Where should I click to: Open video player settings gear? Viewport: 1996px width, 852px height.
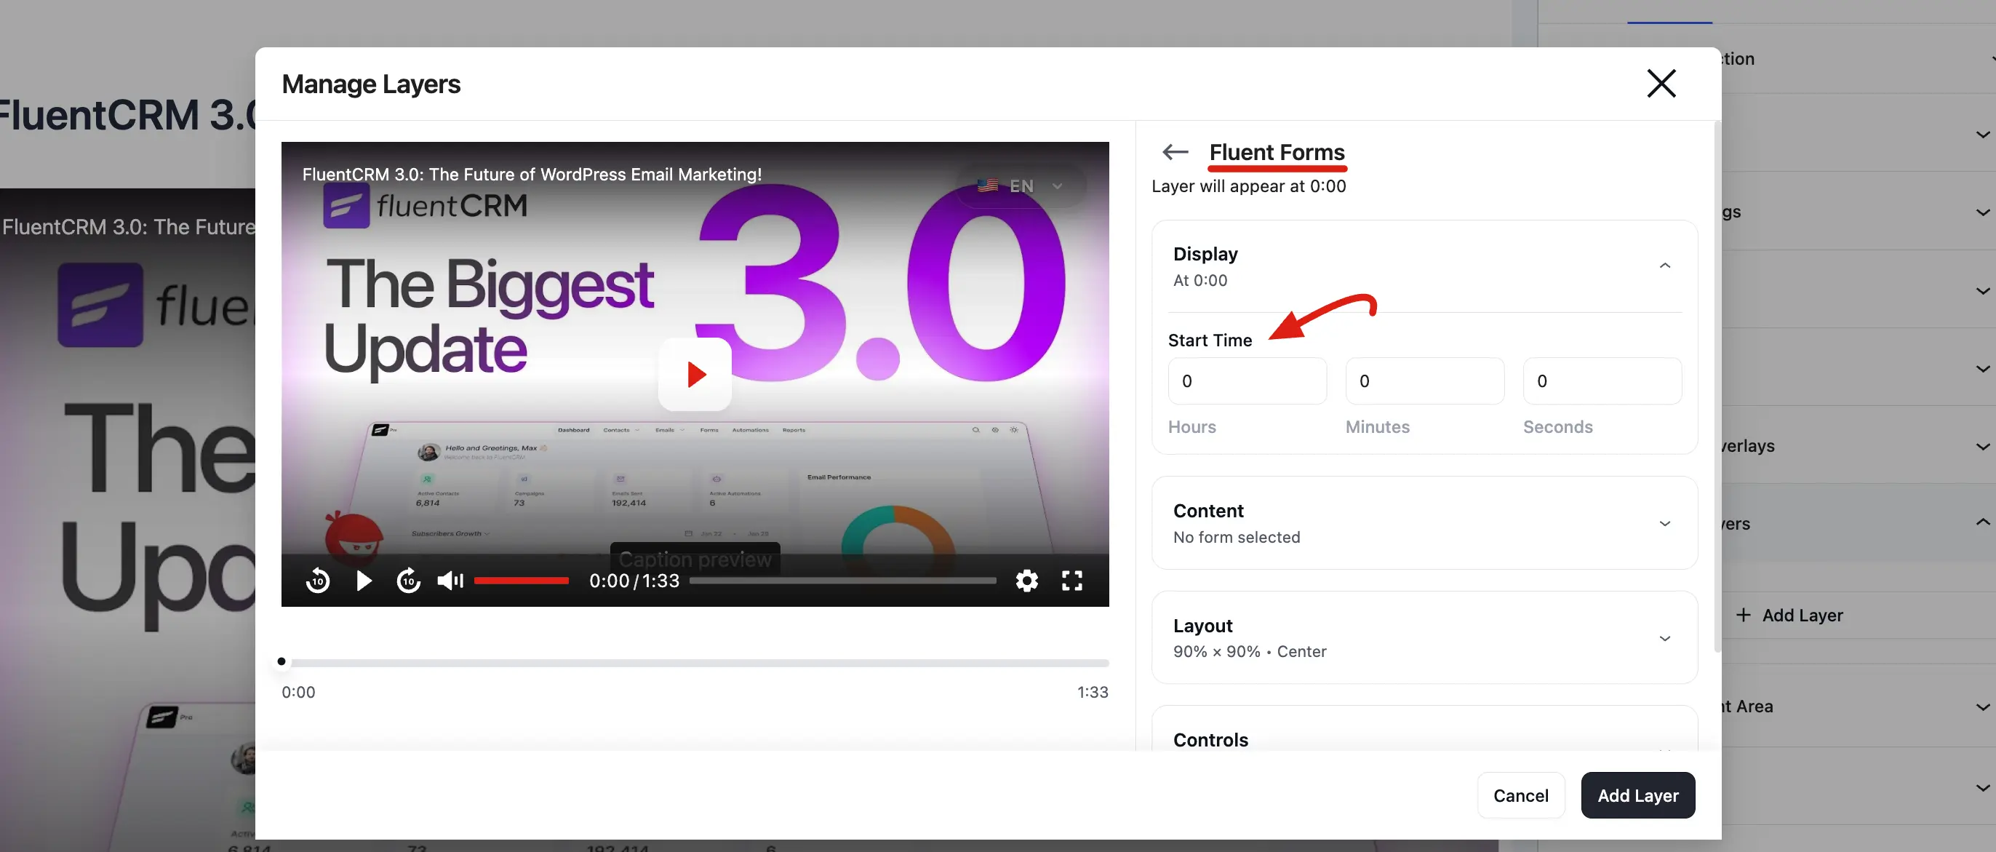[1026, 580]
